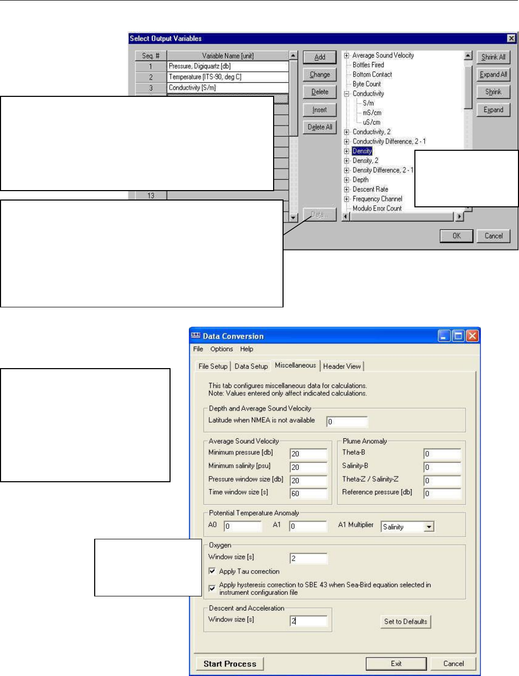Click the Shrink button
This screenshot has height=676, width=519.
point(493,92)
